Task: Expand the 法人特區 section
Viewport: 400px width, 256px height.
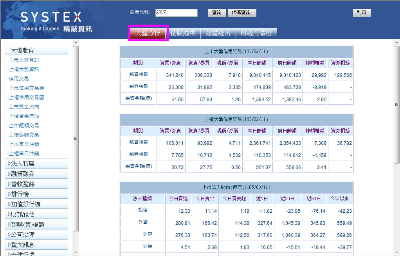Action: point(36,164)
